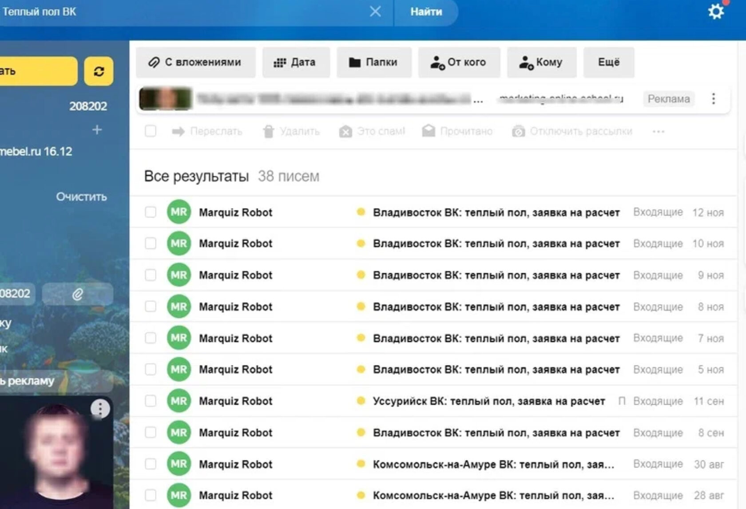
Task: Select checkbox of 8 сен email
Action: pyautogui.click(x=151, y=432)
